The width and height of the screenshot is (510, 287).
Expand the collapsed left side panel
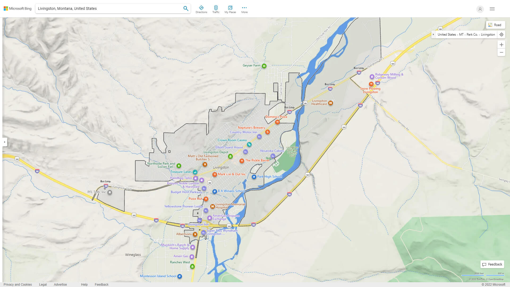[x=5, y=142]
